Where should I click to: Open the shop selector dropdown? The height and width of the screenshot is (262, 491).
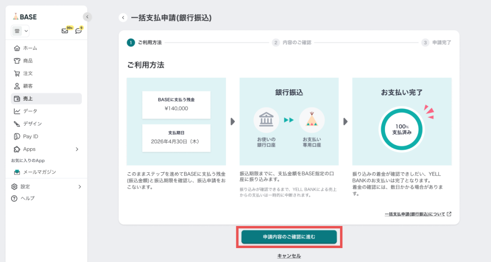(x=20, y=31)
